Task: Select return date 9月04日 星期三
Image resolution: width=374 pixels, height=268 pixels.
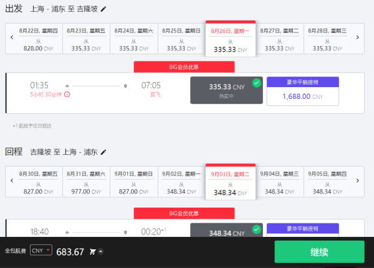Action: [279, 182]
